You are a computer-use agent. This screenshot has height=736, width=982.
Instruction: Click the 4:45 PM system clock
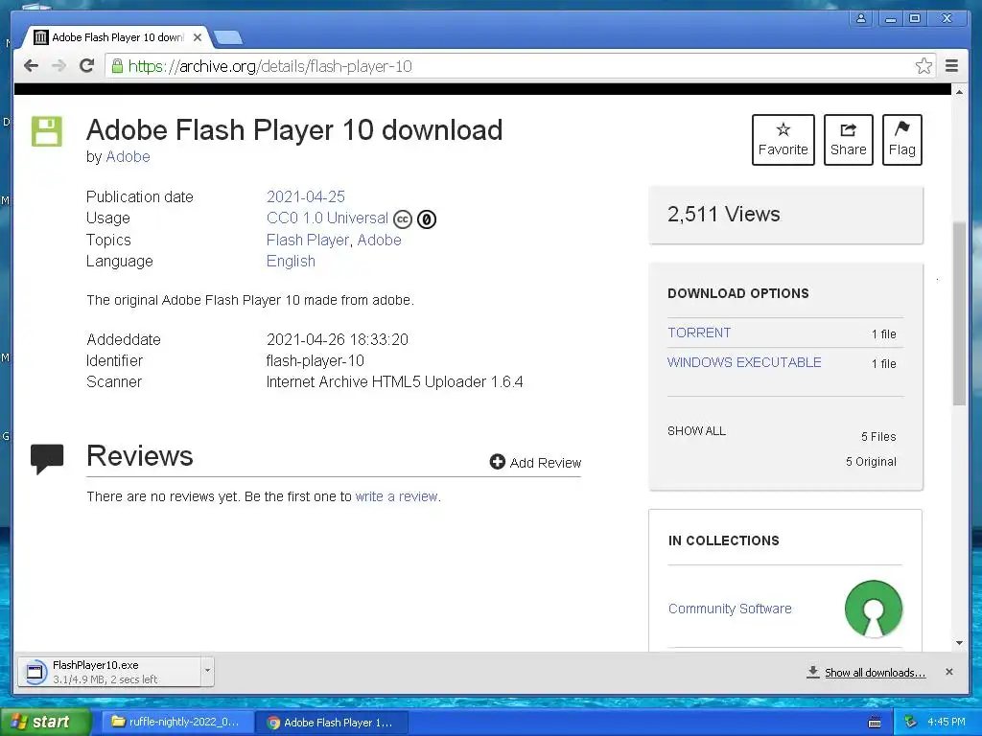pyautogui.click(x=947, y=722)
